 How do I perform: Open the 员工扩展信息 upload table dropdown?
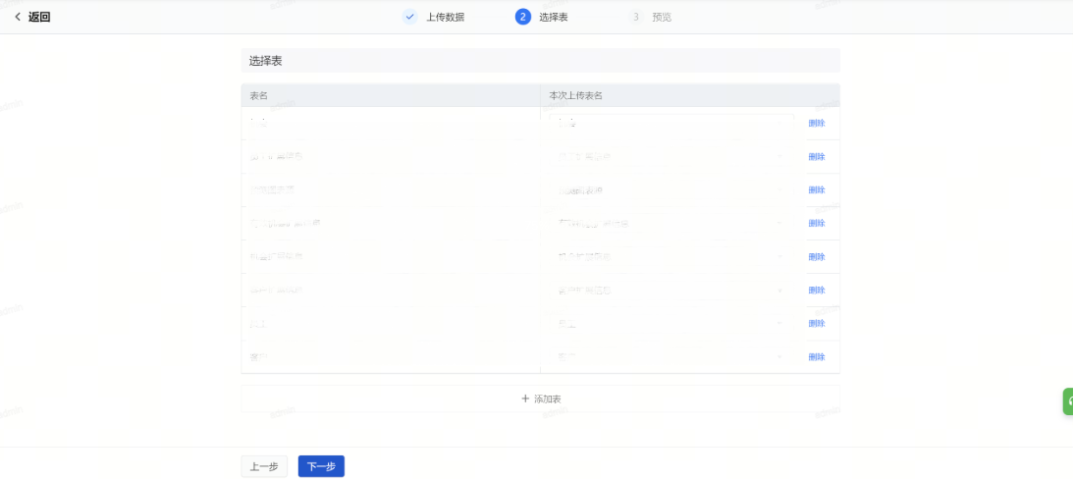[x=671, y=157]
